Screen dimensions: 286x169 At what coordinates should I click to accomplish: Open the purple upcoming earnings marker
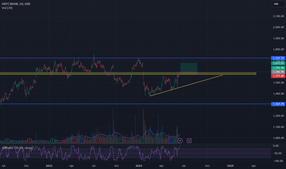click(189, 141)
